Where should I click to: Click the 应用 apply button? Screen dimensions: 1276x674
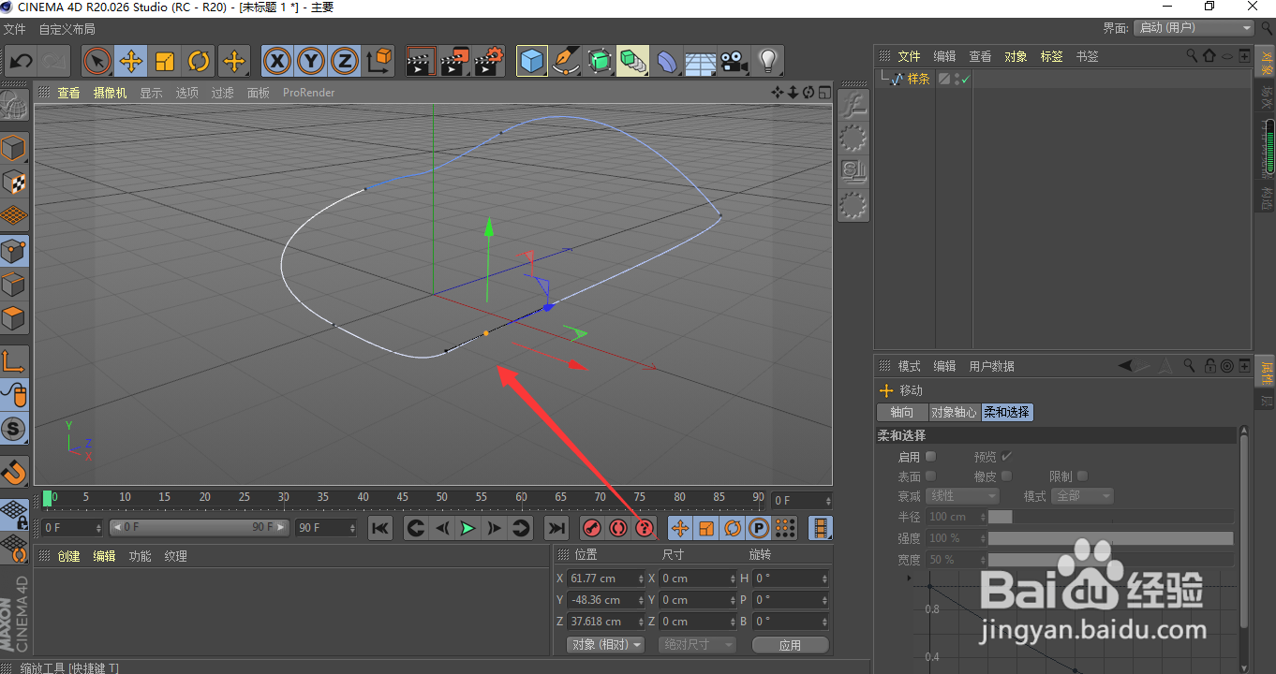[x=790, y=645]
